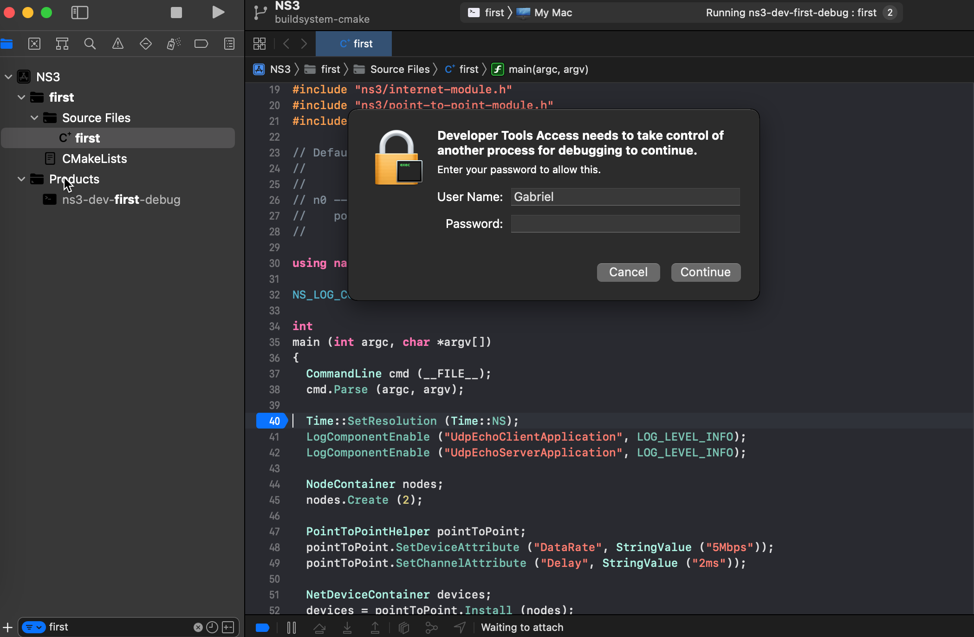974x637 pixels.
Task: Open the Find navigator (magnifying glass)
Action: click(90, 44)
